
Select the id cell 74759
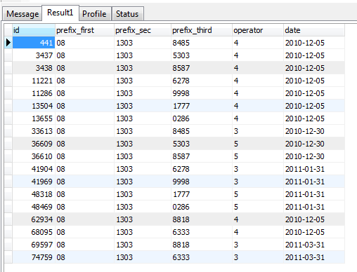click(x=34, y=257)
